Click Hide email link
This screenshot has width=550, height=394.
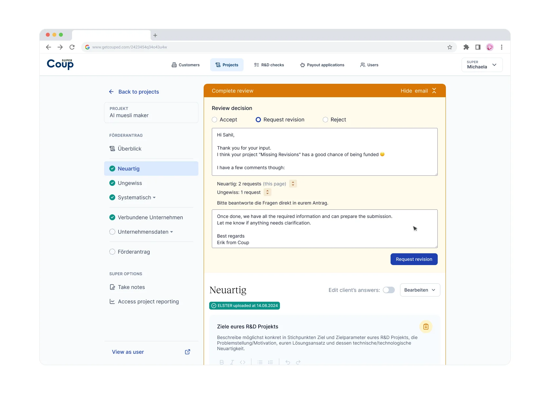coord(414,91)
